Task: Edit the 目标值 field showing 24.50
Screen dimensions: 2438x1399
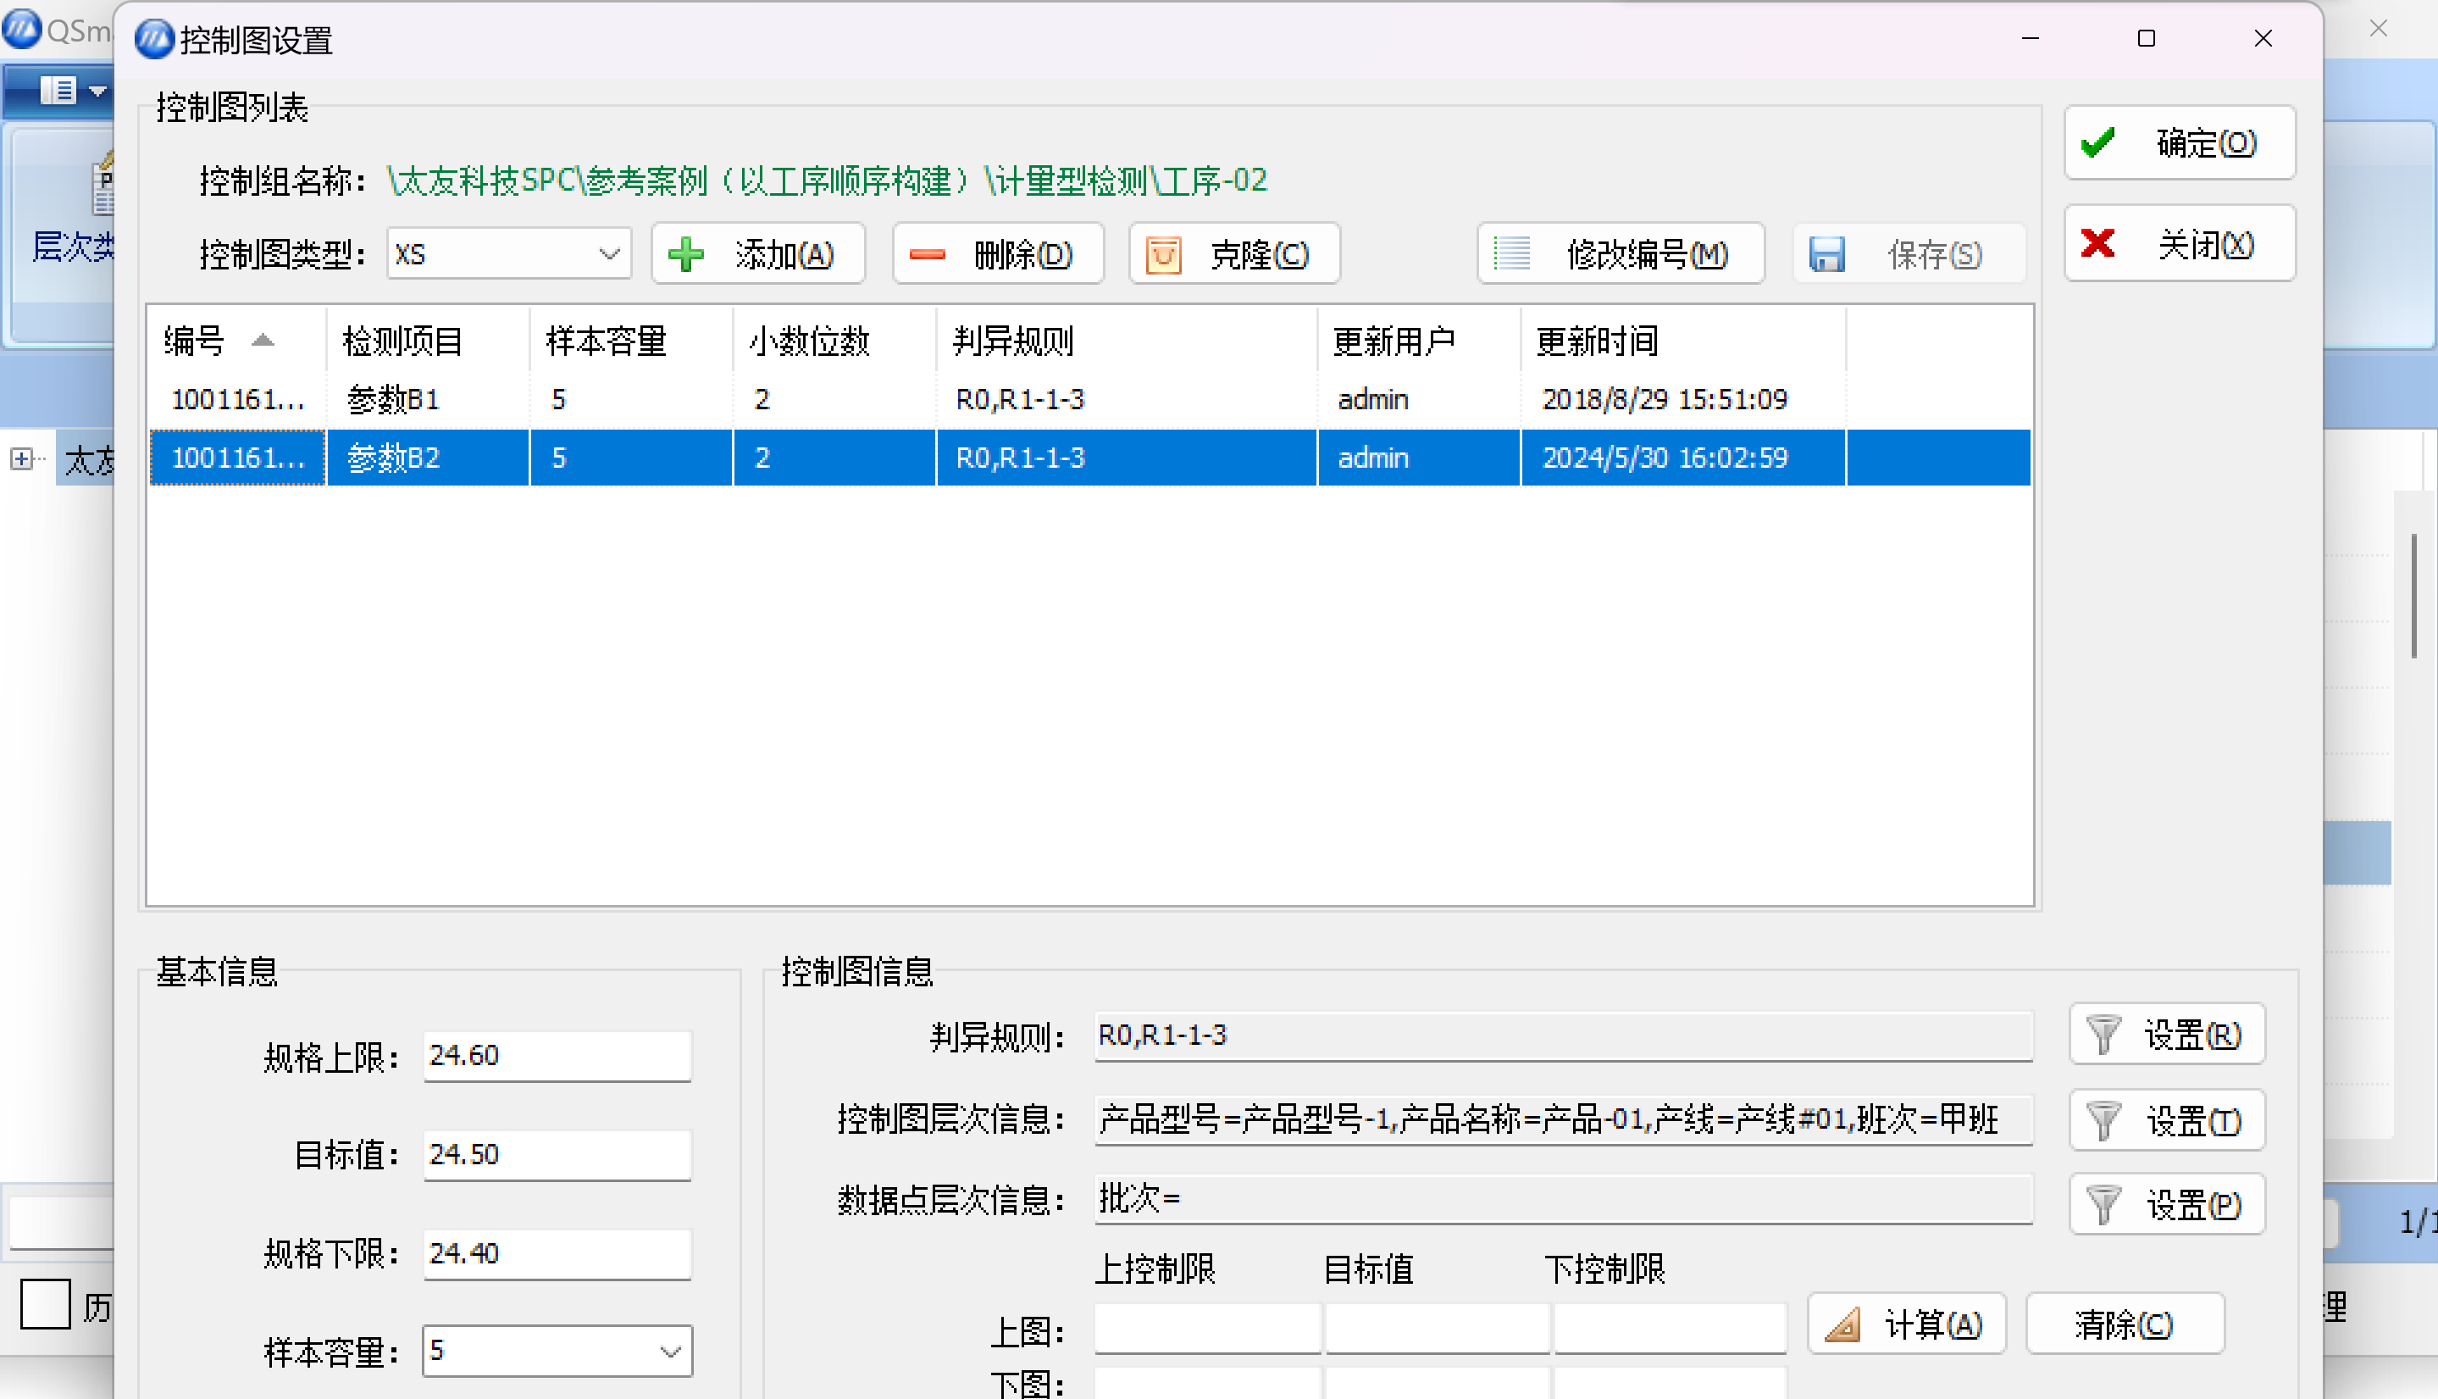Action: (557, 1154)
